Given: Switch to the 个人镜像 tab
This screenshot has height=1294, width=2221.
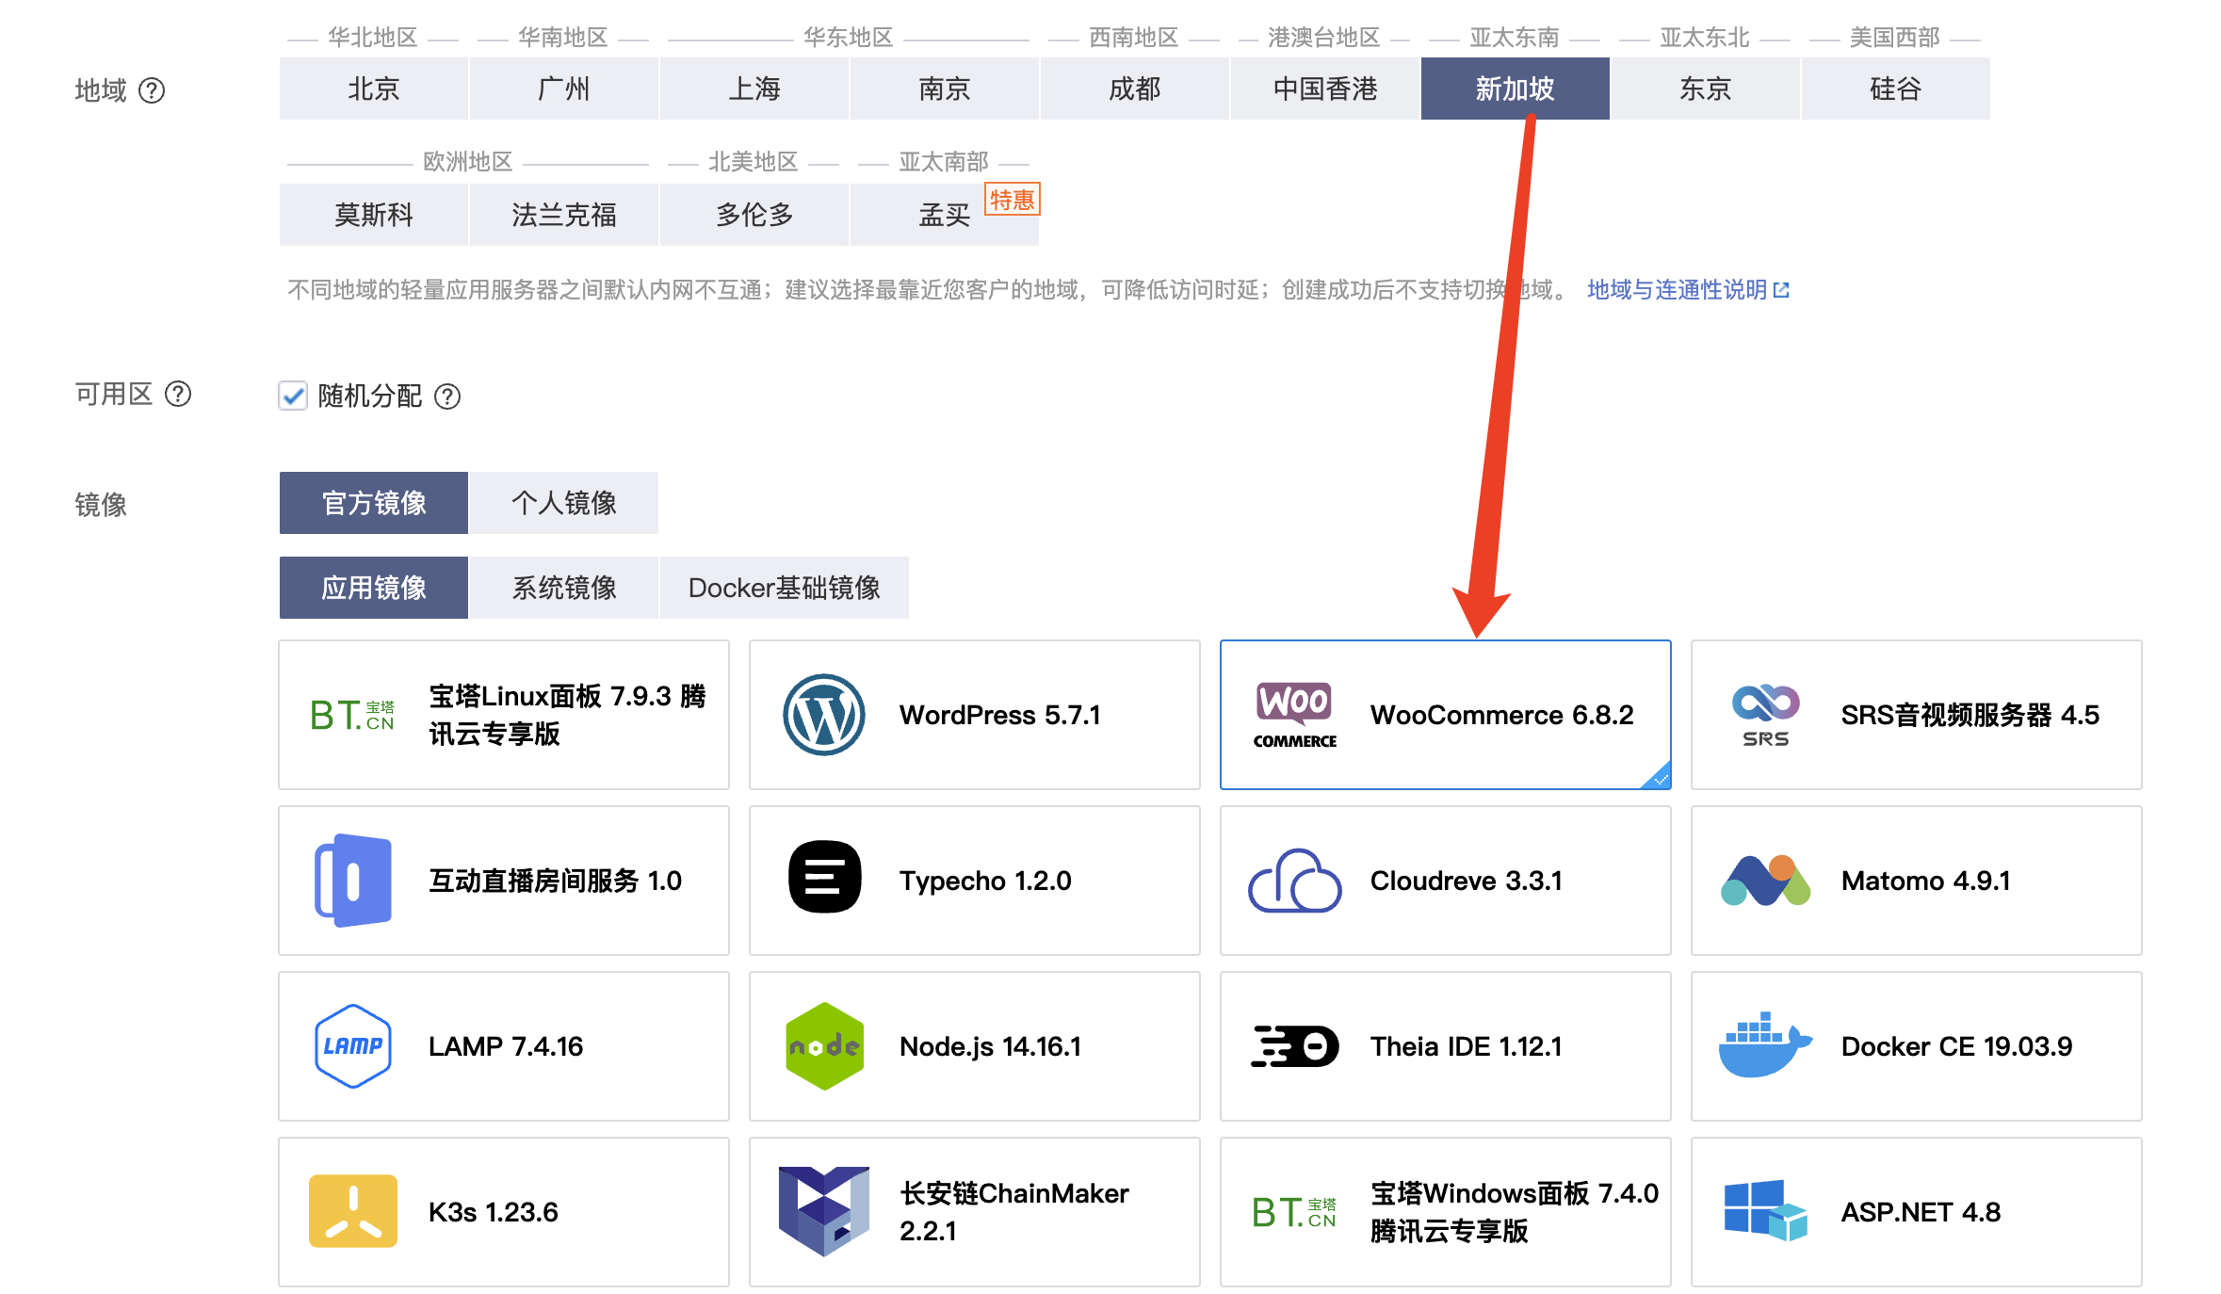Looking at the screenshot, I should coord(563,503).
